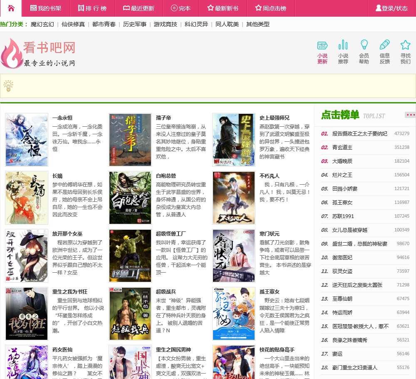
Task: Open ranked entry 驭灵女盗
Action: (x=342, y=271)
